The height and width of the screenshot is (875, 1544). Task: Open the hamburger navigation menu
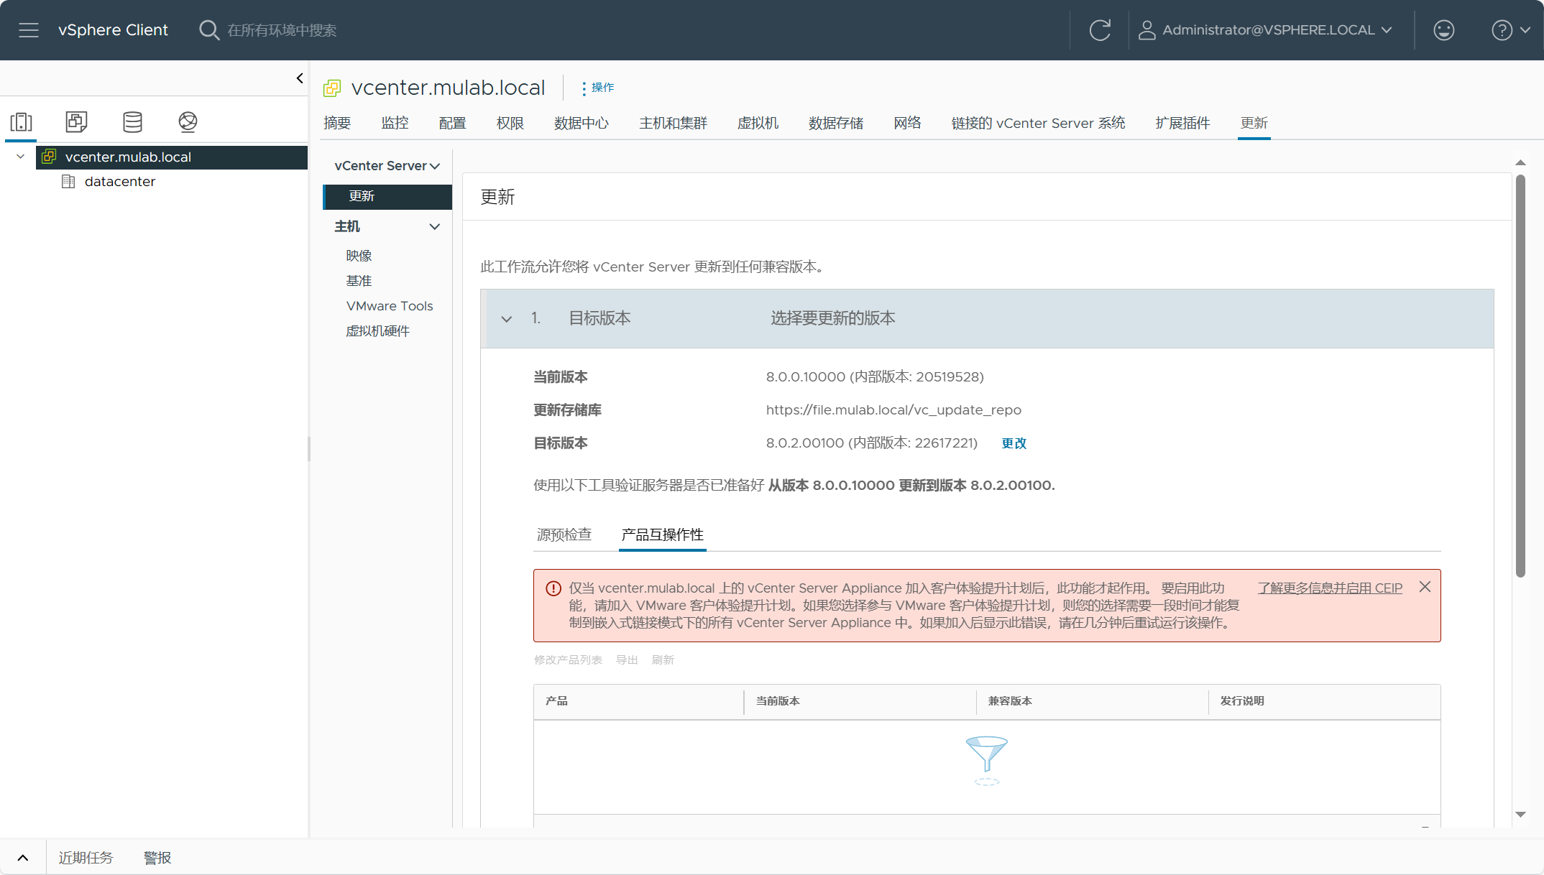pos(29,30)
